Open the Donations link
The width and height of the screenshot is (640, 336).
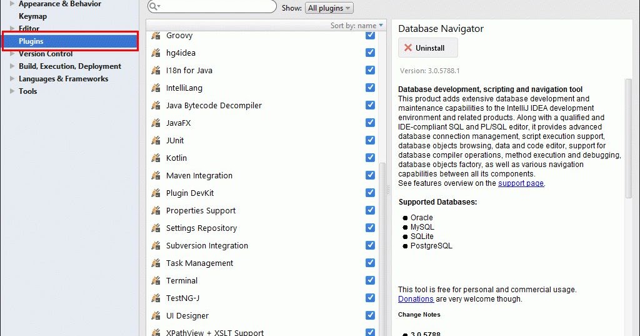click(x=416, y=299)
